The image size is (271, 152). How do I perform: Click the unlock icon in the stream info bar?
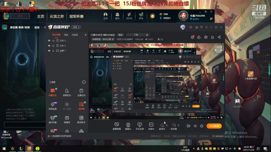click(199, 37)
